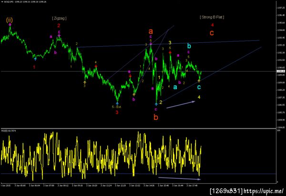286x196 pixels.
Task: Select the '3 Jun 14:36' time axis label
Action: click(149, 186)
